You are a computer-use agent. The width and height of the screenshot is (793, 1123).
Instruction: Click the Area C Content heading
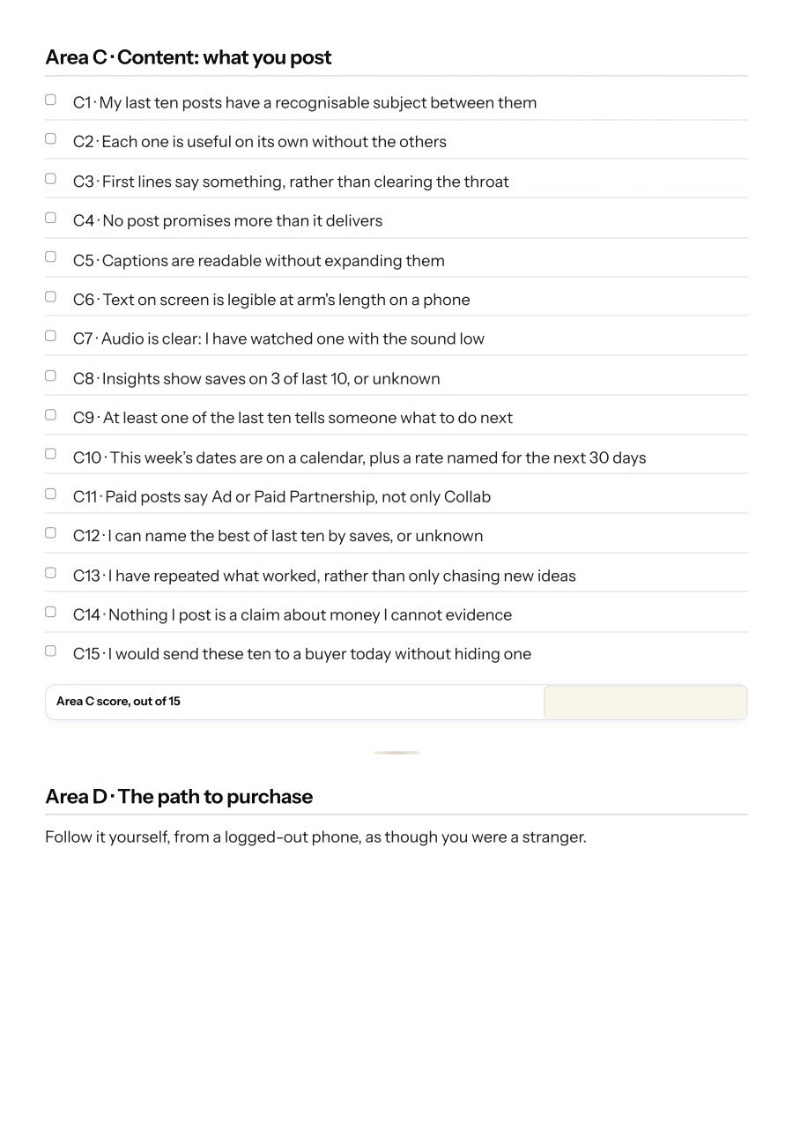pos(189,58)
